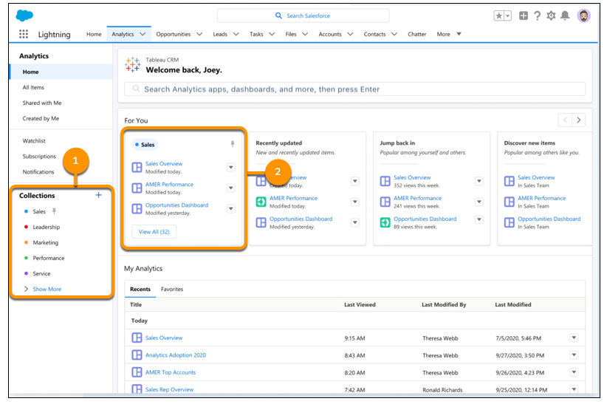Click dashboard icon for Opportunities Dashboard in Sales card
607x404 pixels.
tap(137, 209)
